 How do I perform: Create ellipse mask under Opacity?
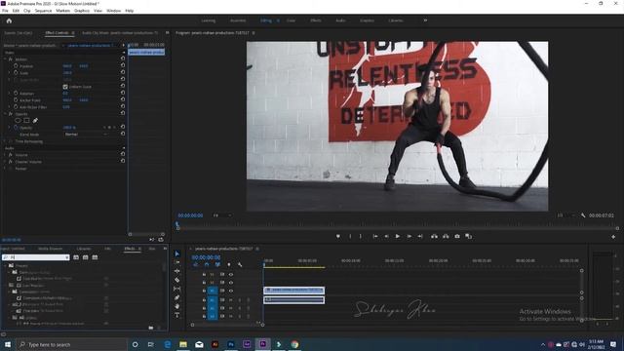coord(18,120)
